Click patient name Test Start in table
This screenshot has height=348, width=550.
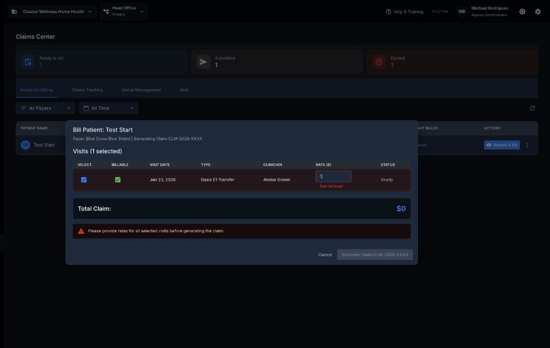tap(44, 145)
